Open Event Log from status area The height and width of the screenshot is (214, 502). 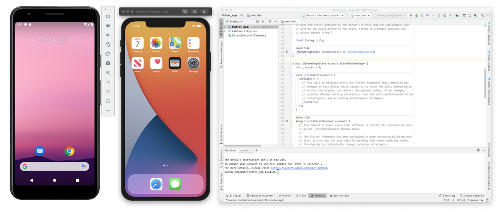447,196
